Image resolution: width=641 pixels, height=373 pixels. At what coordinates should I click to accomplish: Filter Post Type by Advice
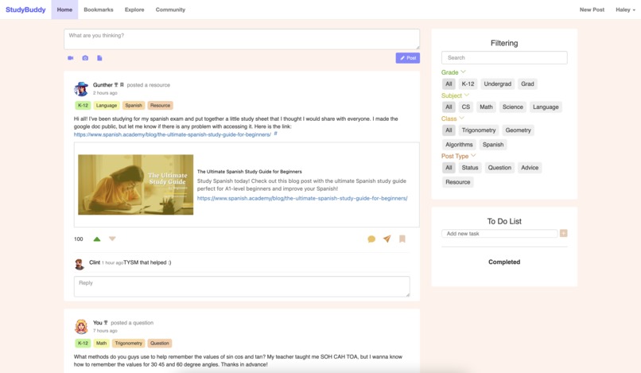tap(530, 168)
